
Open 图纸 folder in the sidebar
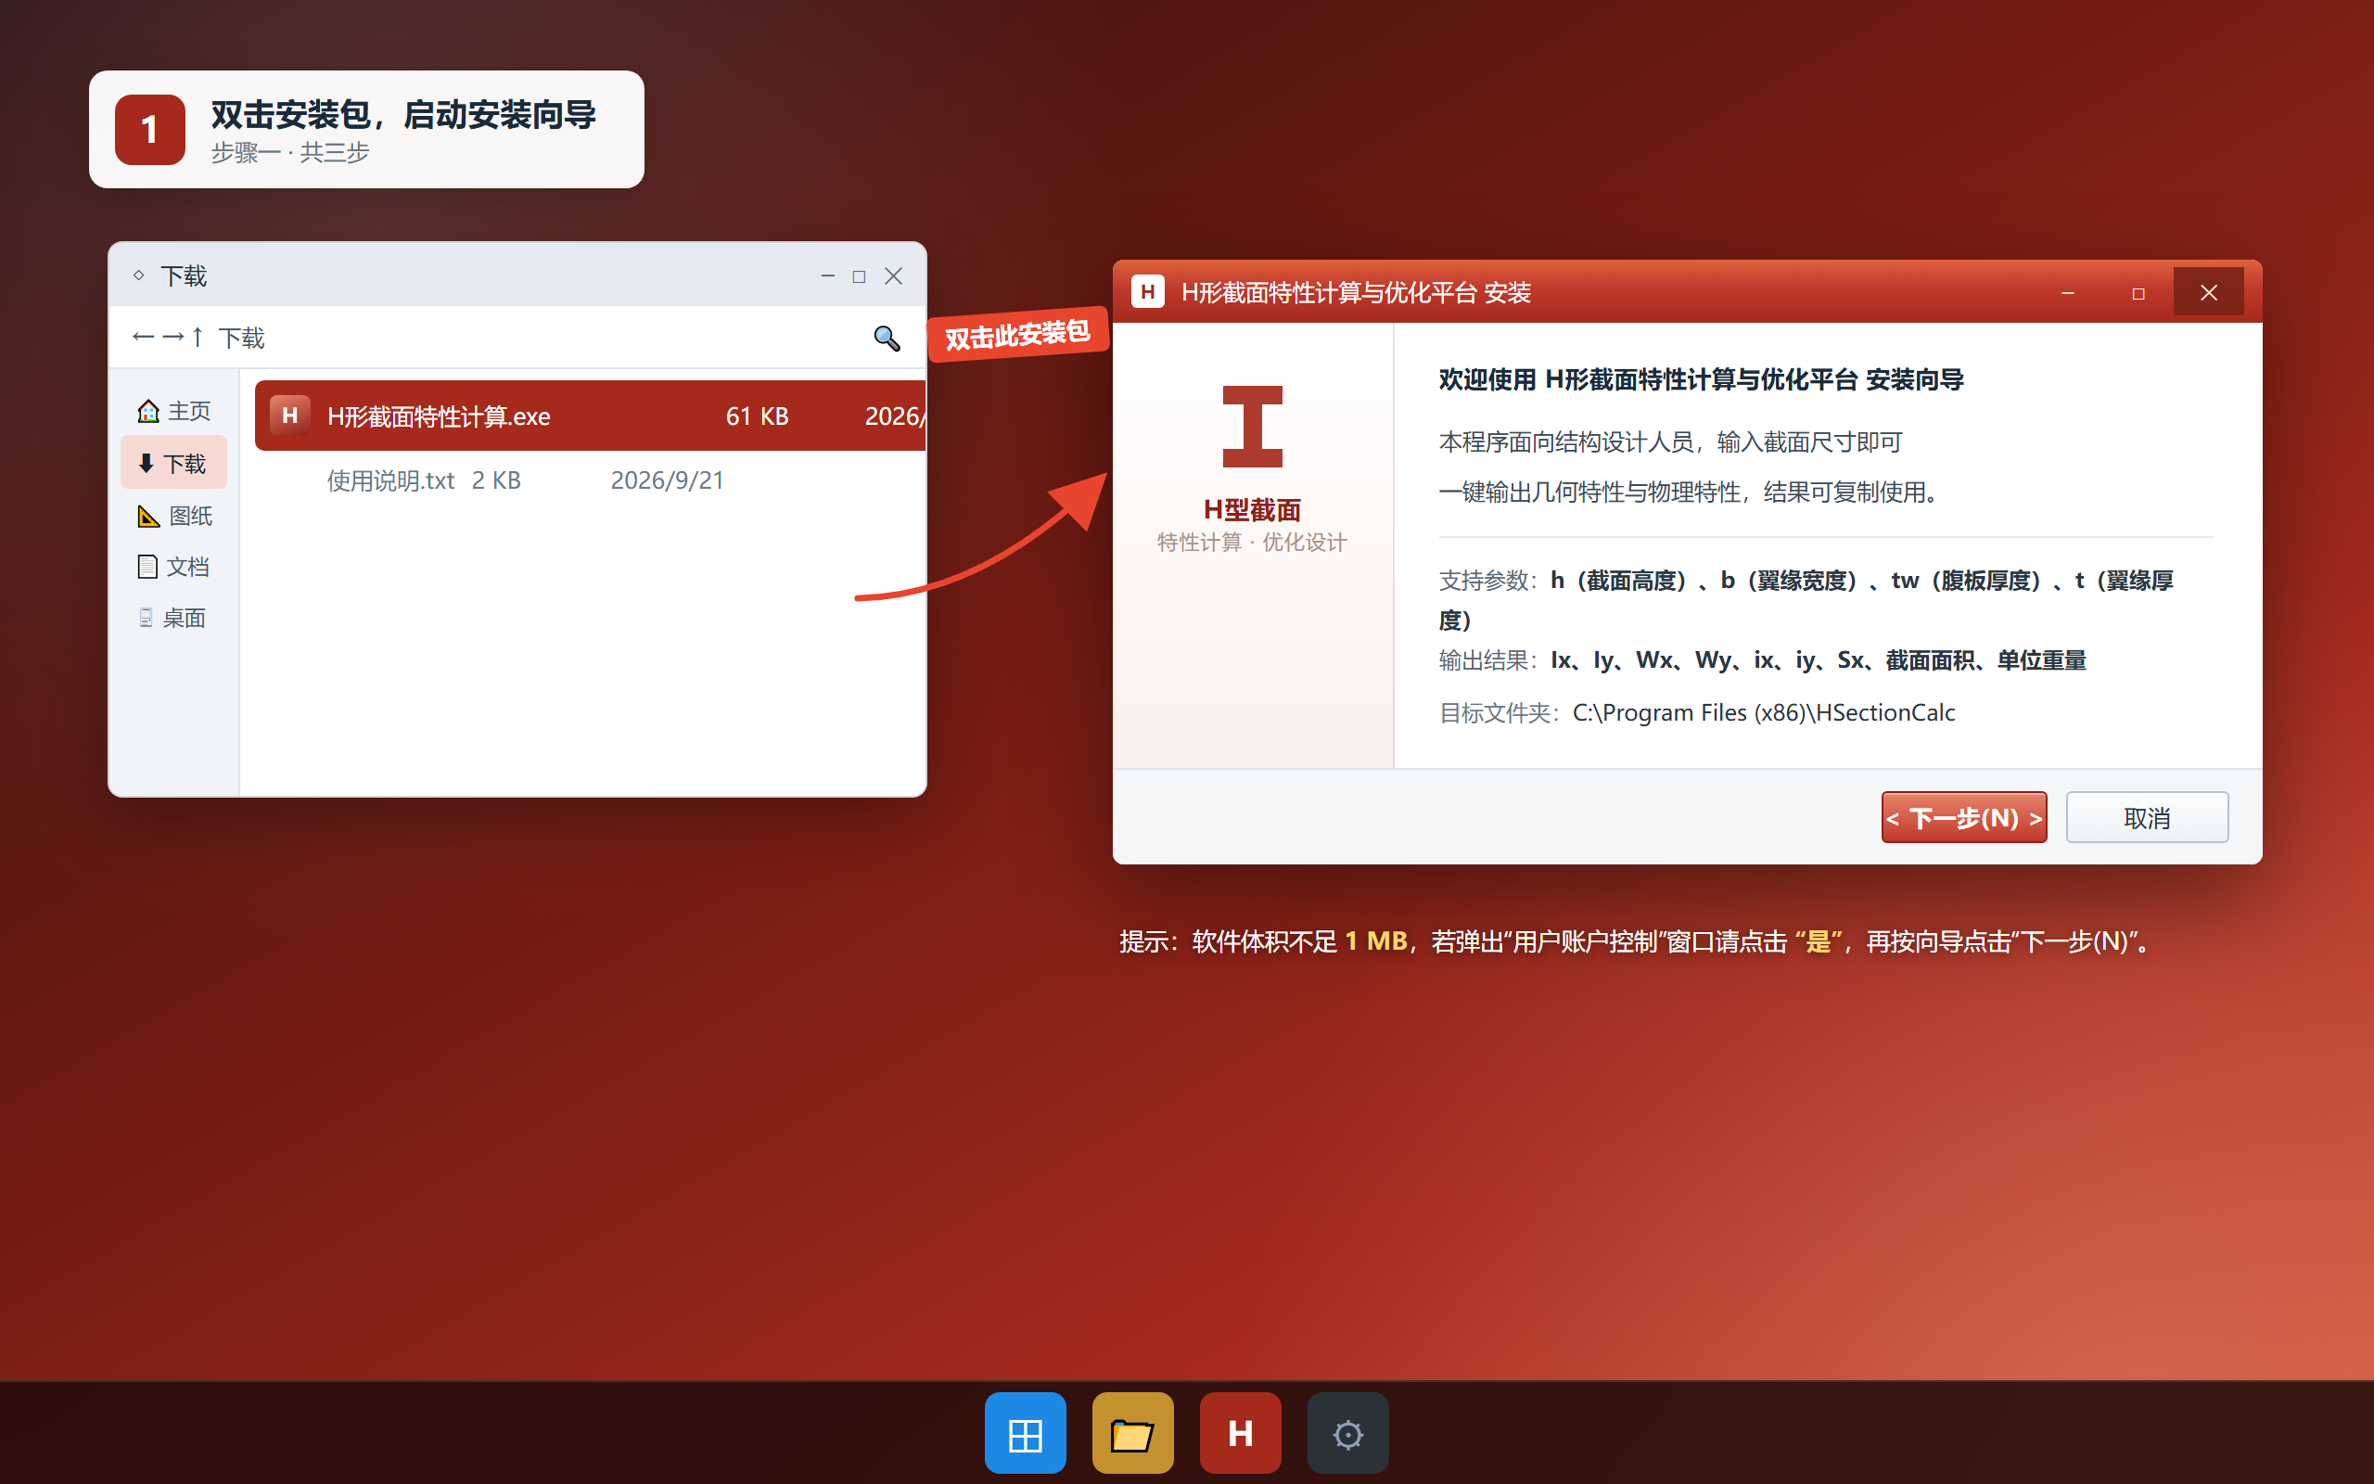click(x=174, y=516)
